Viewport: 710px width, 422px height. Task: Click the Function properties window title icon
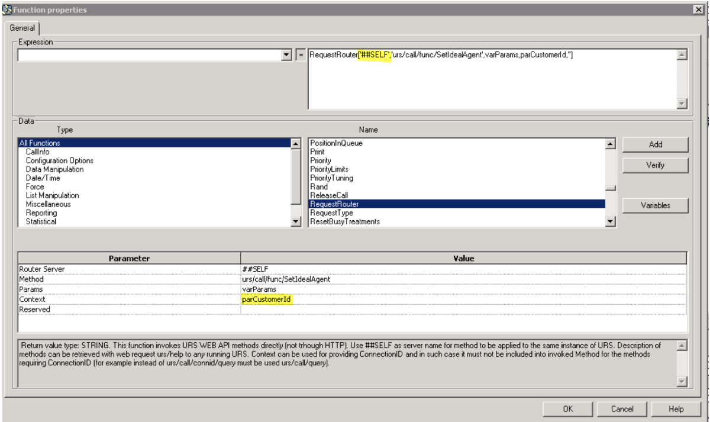7,9
